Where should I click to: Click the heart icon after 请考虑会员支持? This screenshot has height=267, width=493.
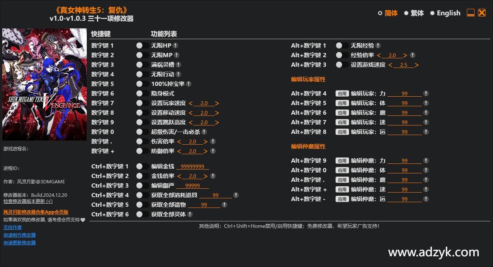pyautogui.click(x=83, y=220)
